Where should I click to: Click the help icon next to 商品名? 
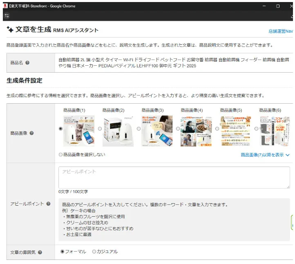click(27, 63)
